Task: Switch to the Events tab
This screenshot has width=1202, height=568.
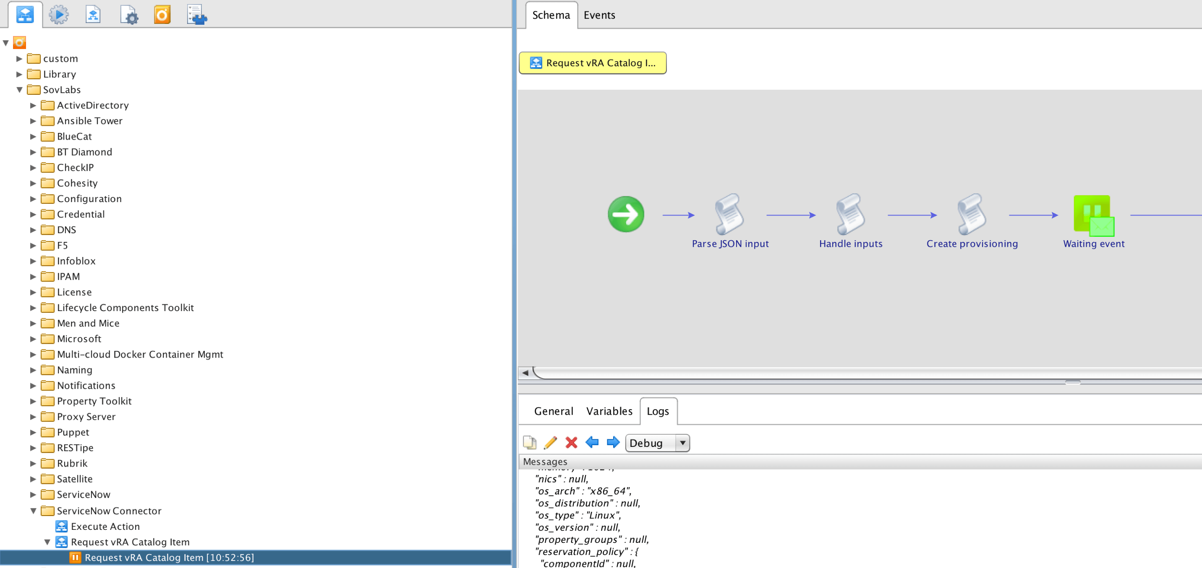Action: coord(599,15)
